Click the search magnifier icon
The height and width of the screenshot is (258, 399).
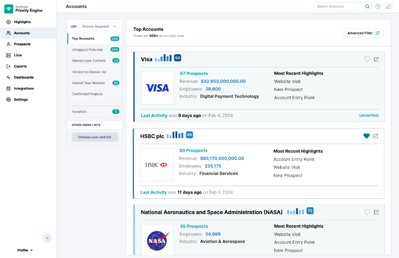tap(367, 7)
